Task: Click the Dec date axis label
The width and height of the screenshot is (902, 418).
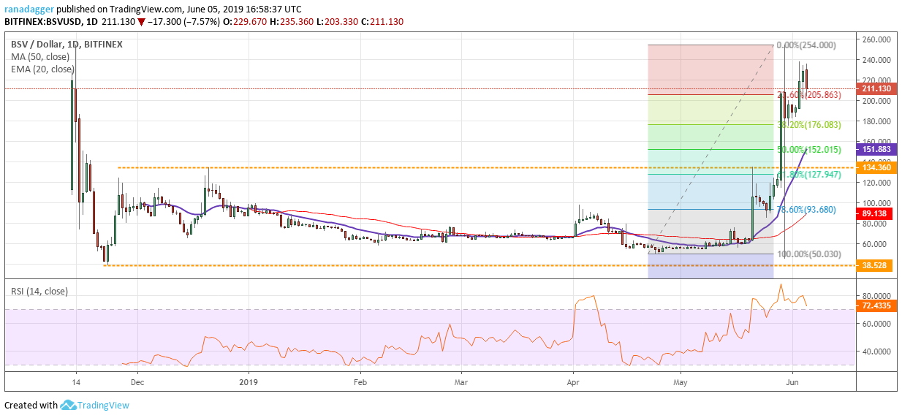Action: (x=137, y=381)
